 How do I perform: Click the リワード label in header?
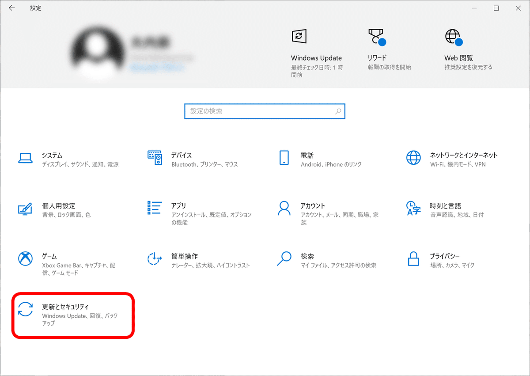click(x=377, y=58)
